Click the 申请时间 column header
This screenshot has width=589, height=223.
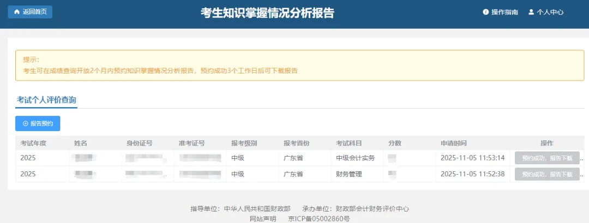pos(454,143)
